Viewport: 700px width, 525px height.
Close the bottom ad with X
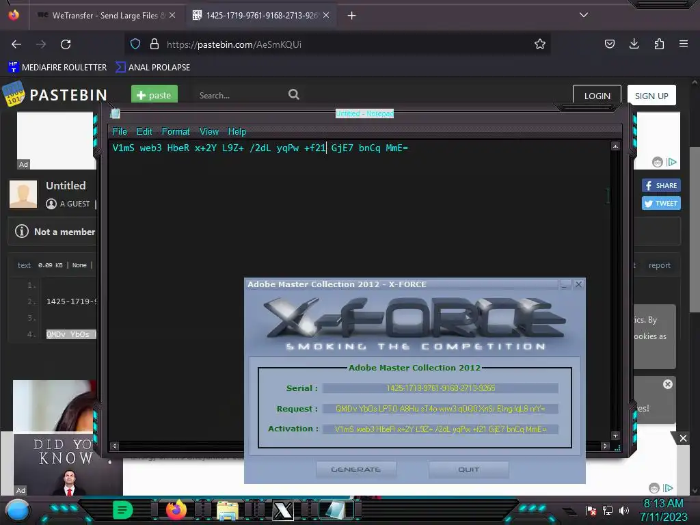[683, 438]
